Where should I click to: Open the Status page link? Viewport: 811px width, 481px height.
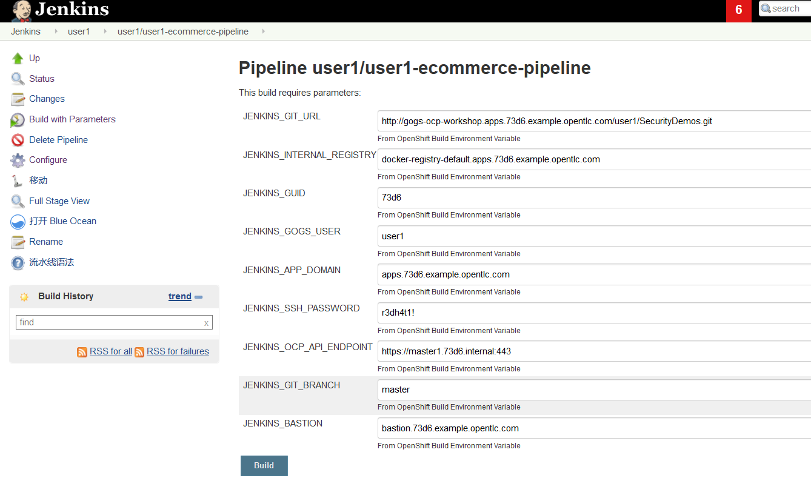tap(42, 79)
